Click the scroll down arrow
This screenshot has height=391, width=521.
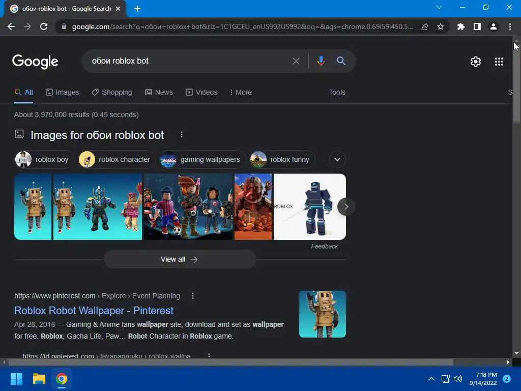click(516, 353)
